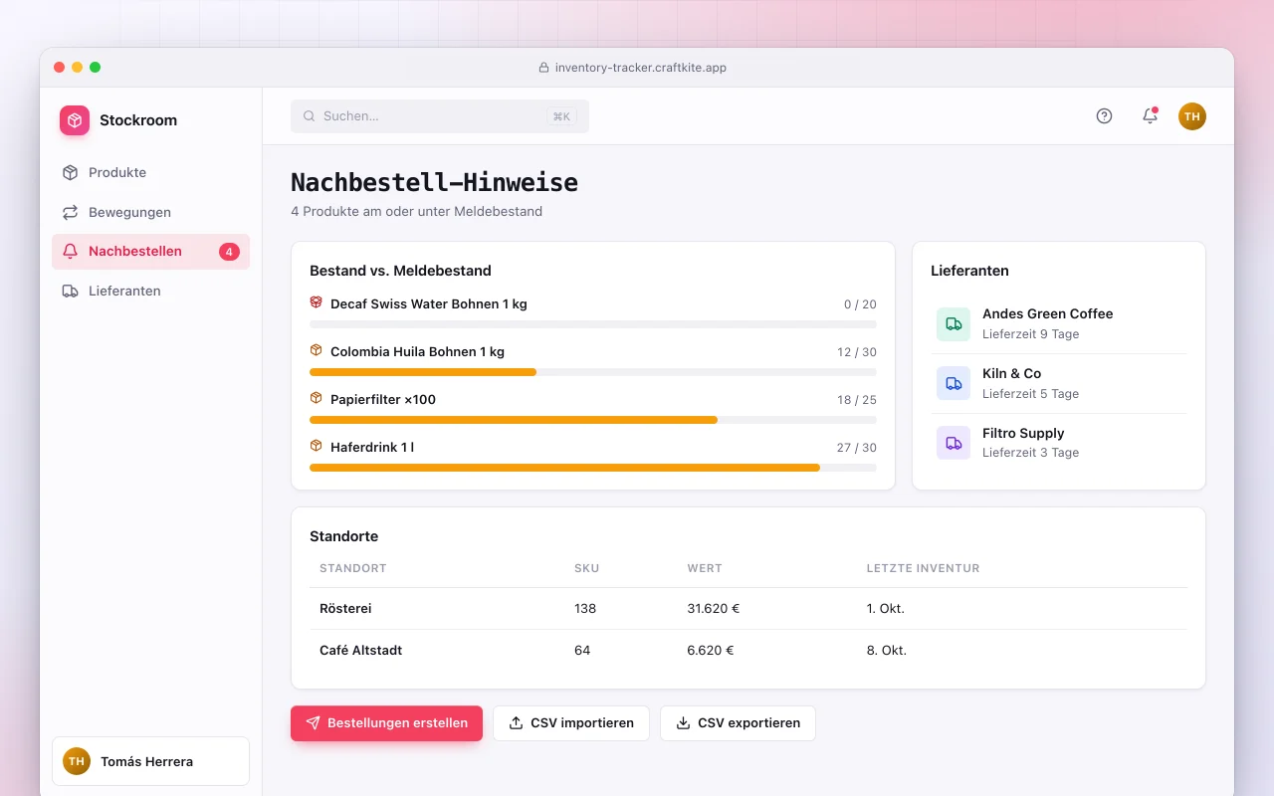Click the Filtro Supply supplier name
The width and height of the screenshot is (1274, 796).
[x=1023, y=433]
